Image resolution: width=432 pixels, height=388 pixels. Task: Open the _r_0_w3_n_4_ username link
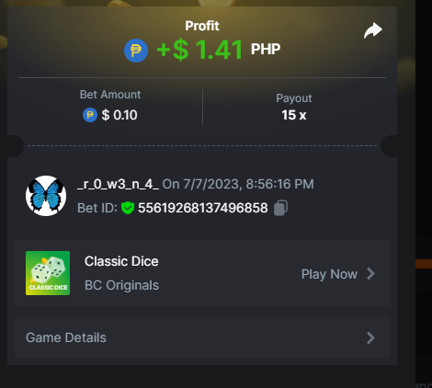point(118,184)
